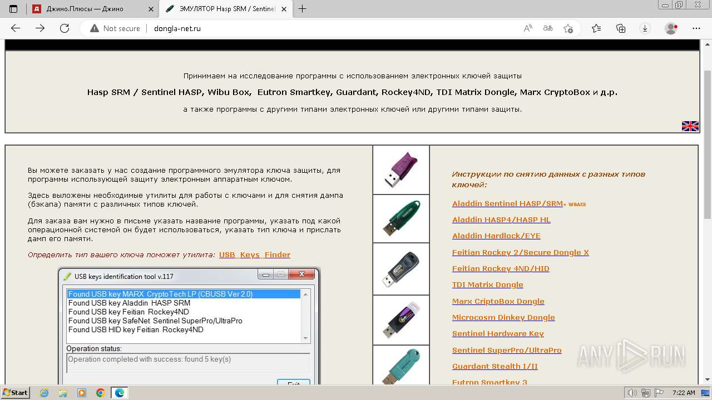712x400 pixels.
Task: Go forward to the next page
Action: coord(40,28)
